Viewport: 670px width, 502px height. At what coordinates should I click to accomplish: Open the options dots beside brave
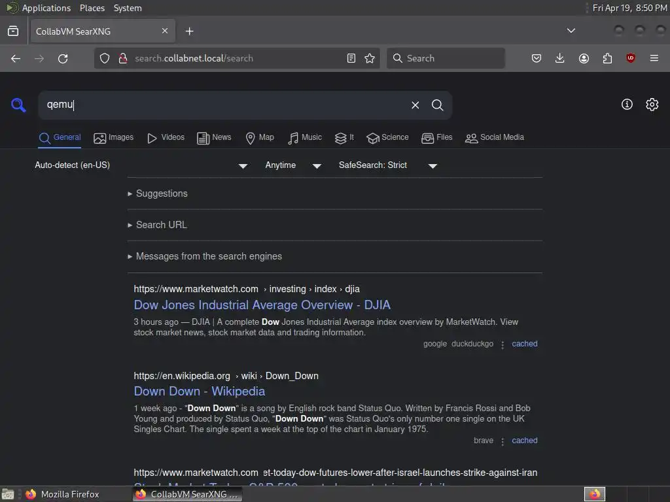click(502, 441)
